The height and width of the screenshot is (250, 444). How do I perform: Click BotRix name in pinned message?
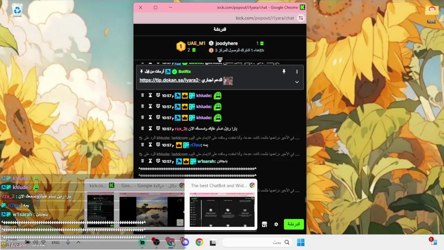pos(185,72)
